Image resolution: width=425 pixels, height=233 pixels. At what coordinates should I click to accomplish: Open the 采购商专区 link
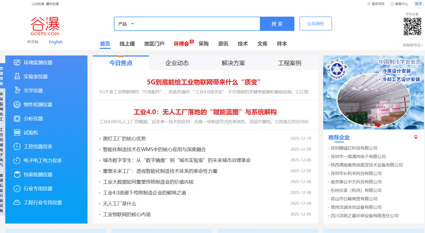[x=413, y=45]
